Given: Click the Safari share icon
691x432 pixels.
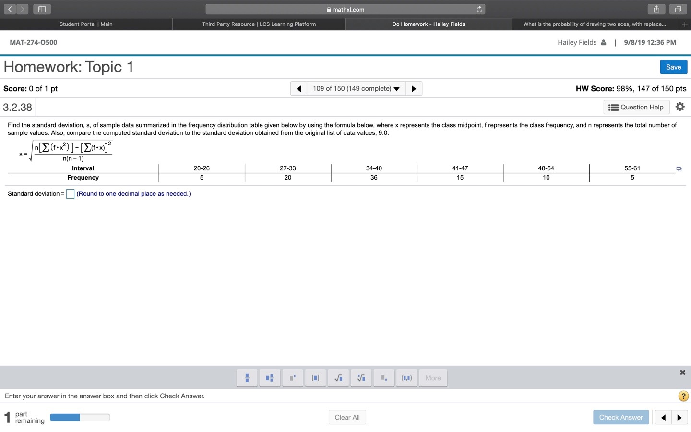Looking at the screenshot, I should pyautogui.click(x=656, y=9).
